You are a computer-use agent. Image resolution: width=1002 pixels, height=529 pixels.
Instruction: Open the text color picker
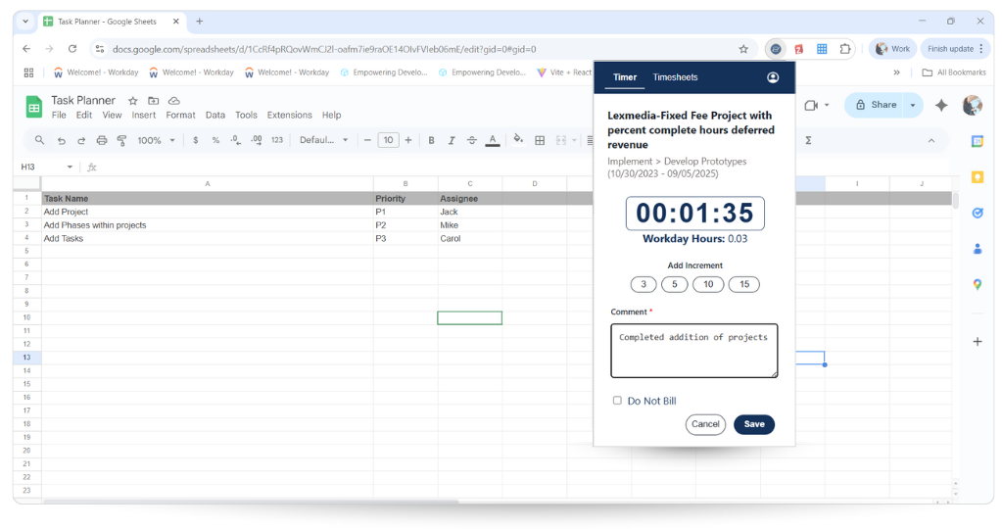[492, 140]
